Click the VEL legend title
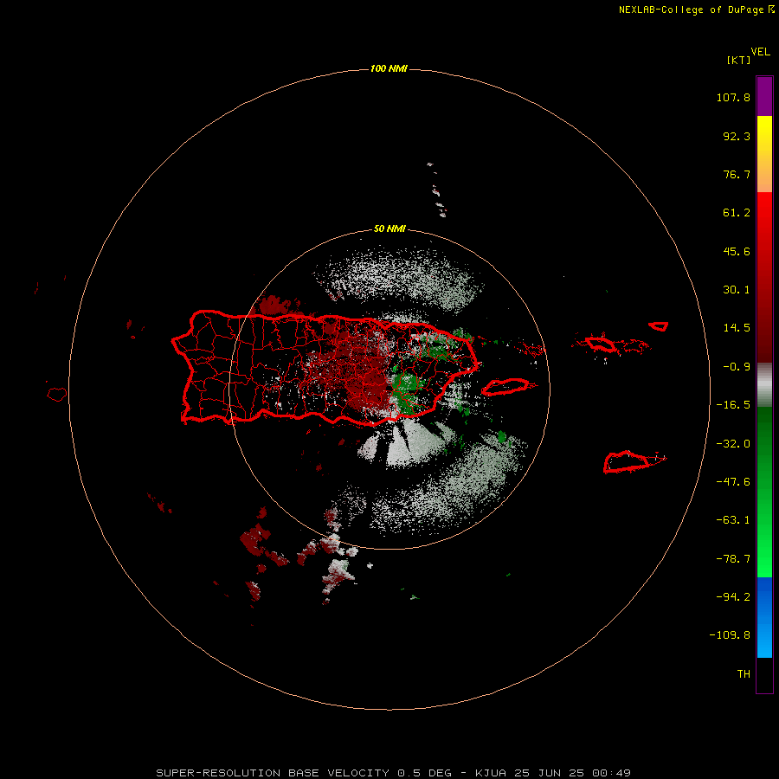This screenshot has height=779, width=779. coord(760,52)
